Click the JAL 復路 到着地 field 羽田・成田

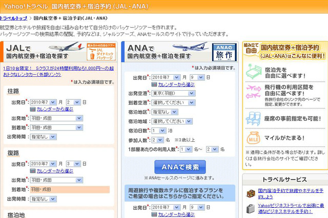coord(70,189)
